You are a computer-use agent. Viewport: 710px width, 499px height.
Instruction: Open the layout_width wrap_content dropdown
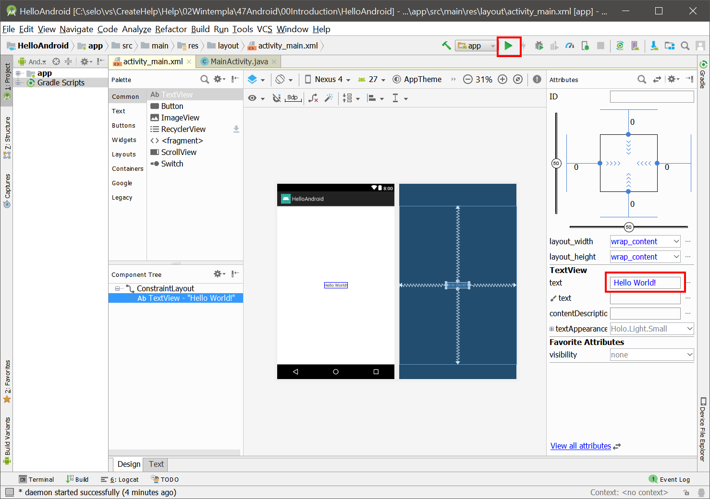click(645, 241)
